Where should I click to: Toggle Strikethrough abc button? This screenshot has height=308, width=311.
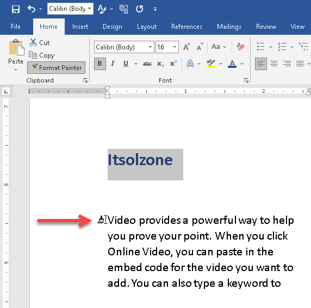[x=147, y=64]
